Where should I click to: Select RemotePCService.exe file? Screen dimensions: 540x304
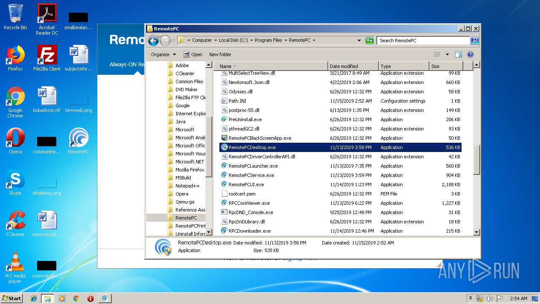tap(251, 175)
